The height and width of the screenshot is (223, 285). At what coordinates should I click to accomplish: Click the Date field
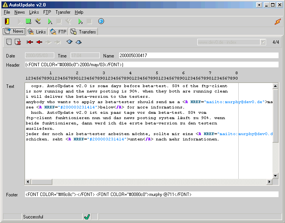point(39,56)
